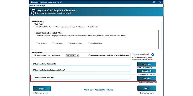
Task: Click the Click here to proceed hint text
Action: tap(146, 93)
